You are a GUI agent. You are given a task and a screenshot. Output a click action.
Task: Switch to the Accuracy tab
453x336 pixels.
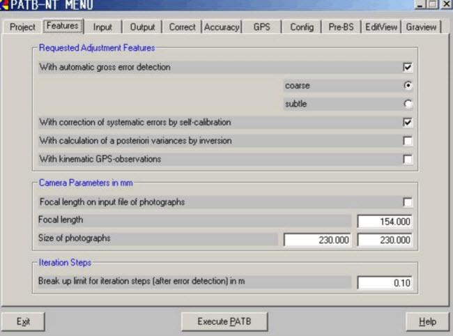(x=222, y=27)
